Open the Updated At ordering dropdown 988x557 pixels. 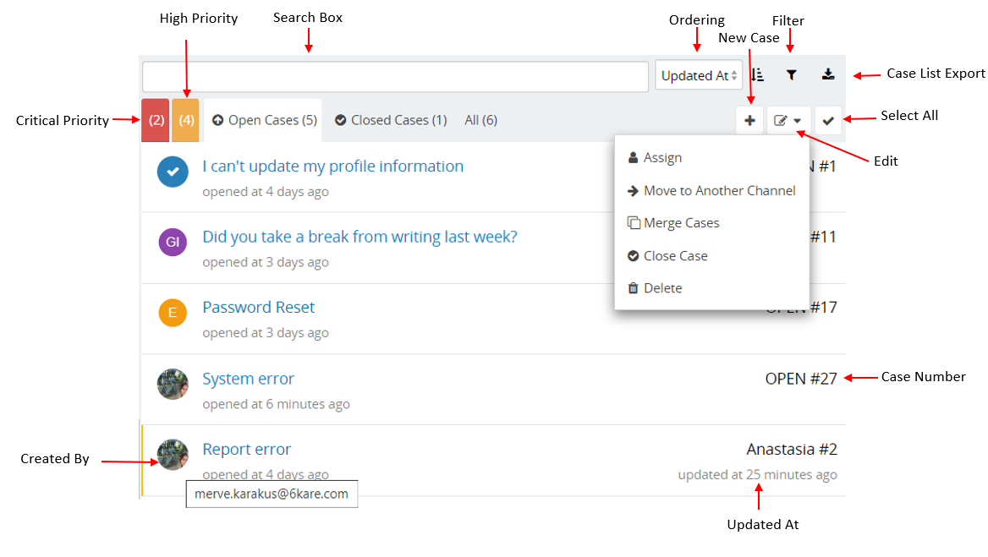point(699,75)
